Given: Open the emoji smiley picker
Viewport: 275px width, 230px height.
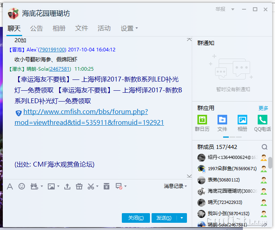Looking at the screenshot, I should pos(22,186).
